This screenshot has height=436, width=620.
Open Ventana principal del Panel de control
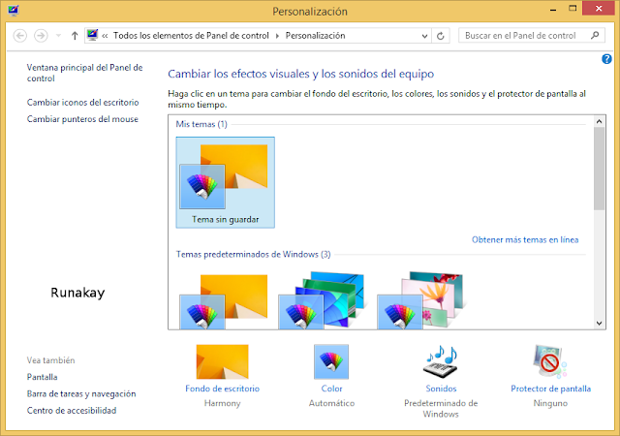click(84, 73)
